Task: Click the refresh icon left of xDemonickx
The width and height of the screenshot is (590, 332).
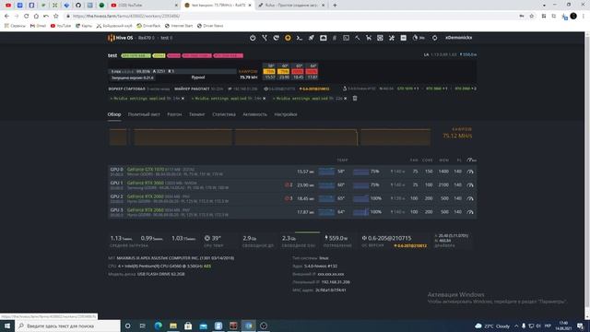Action: pos(434,38)
